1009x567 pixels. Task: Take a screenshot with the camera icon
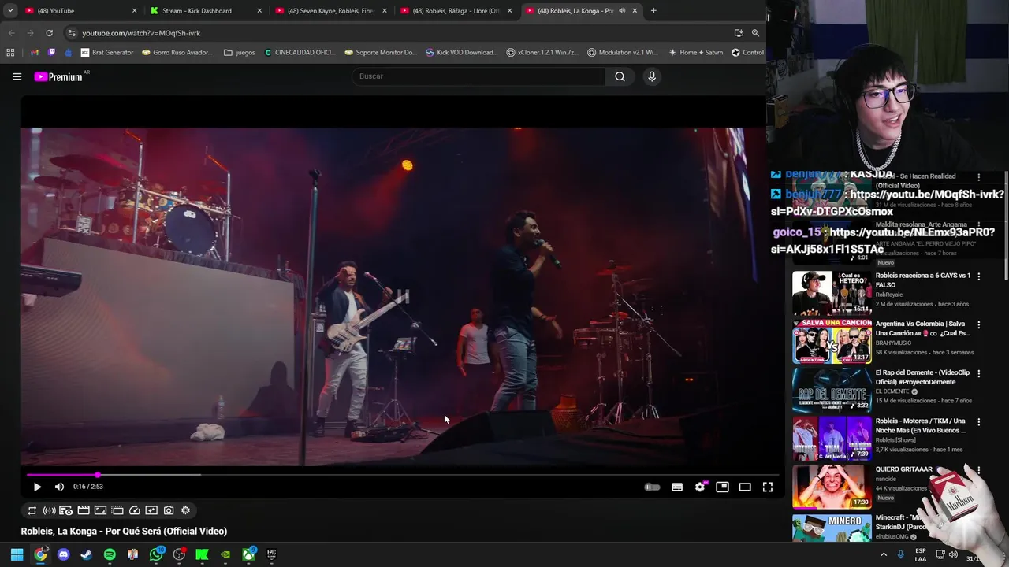[x=169, y=510]
